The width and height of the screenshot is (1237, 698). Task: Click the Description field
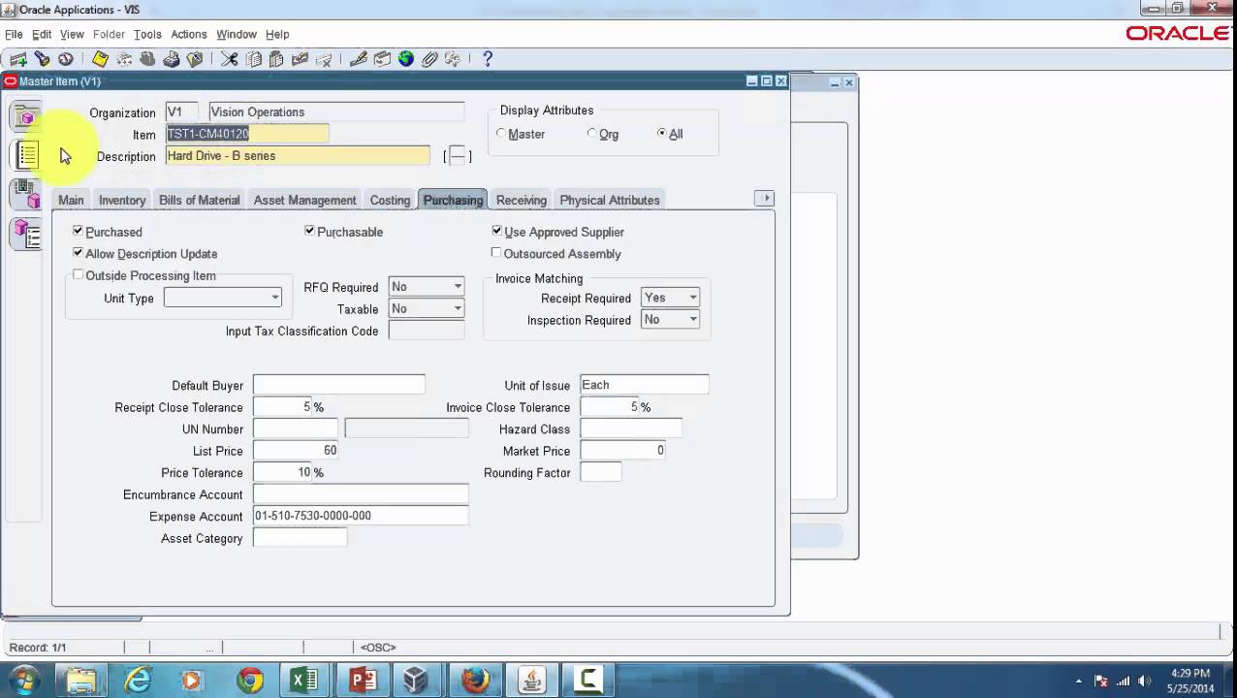pyautogui.click(x=298, y=156)
